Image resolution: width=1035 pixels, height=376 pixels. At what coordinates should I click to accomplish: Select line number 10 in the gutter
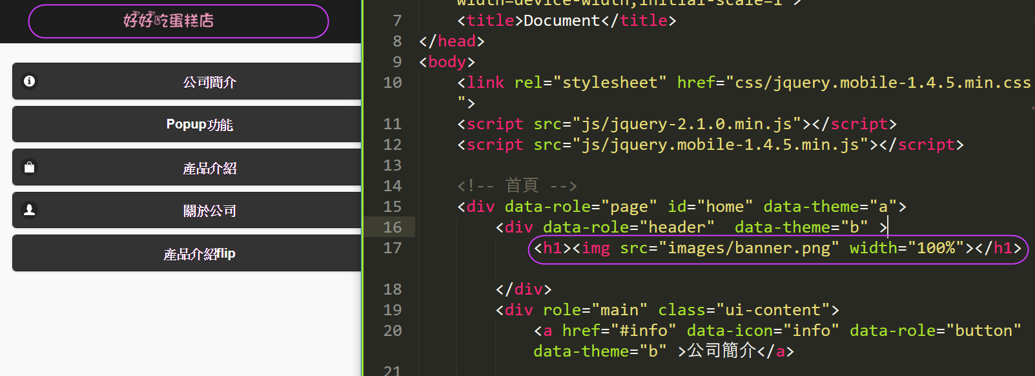393,83
